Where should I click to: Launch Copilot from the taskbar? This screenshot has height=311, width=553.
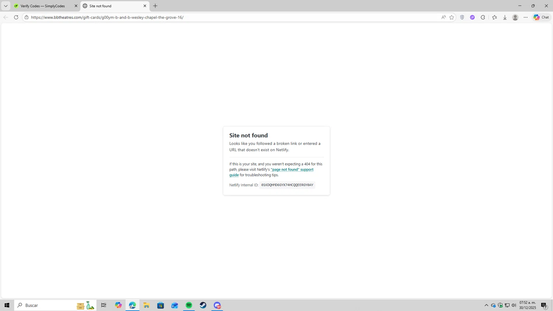coord(118,305)
